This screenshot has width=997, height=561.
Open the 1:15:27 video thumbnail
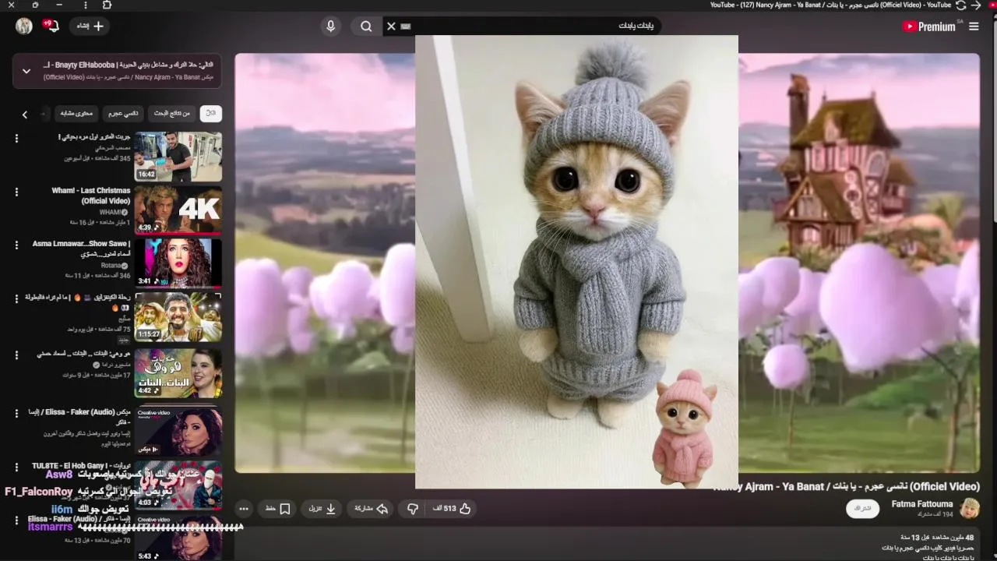point(178,317)
